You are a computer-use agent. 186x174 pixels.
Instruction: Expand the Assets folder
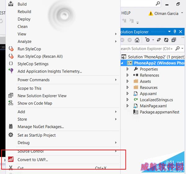coord(127,81)
